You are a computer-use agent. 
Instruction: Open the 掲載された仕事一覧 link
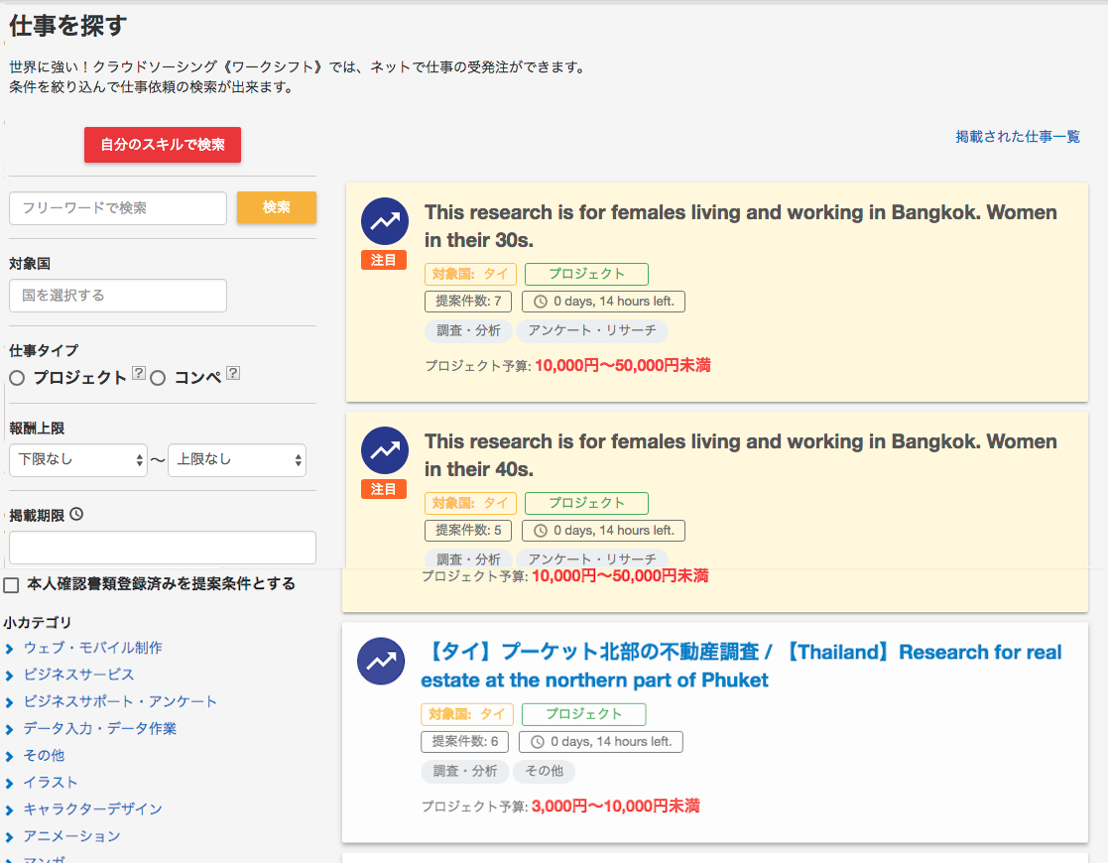pyautogui.click(x=1018, y=137)
